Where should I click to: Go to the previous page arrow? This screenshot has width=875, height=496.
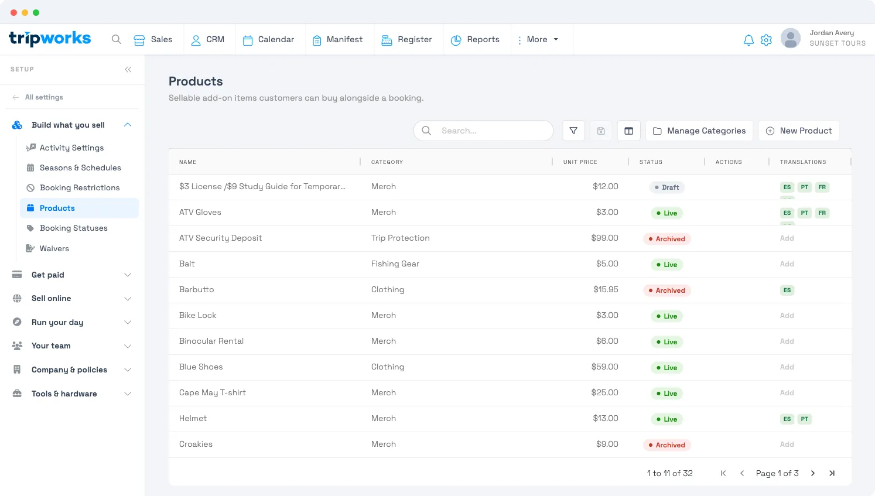(x=742, y=473)
